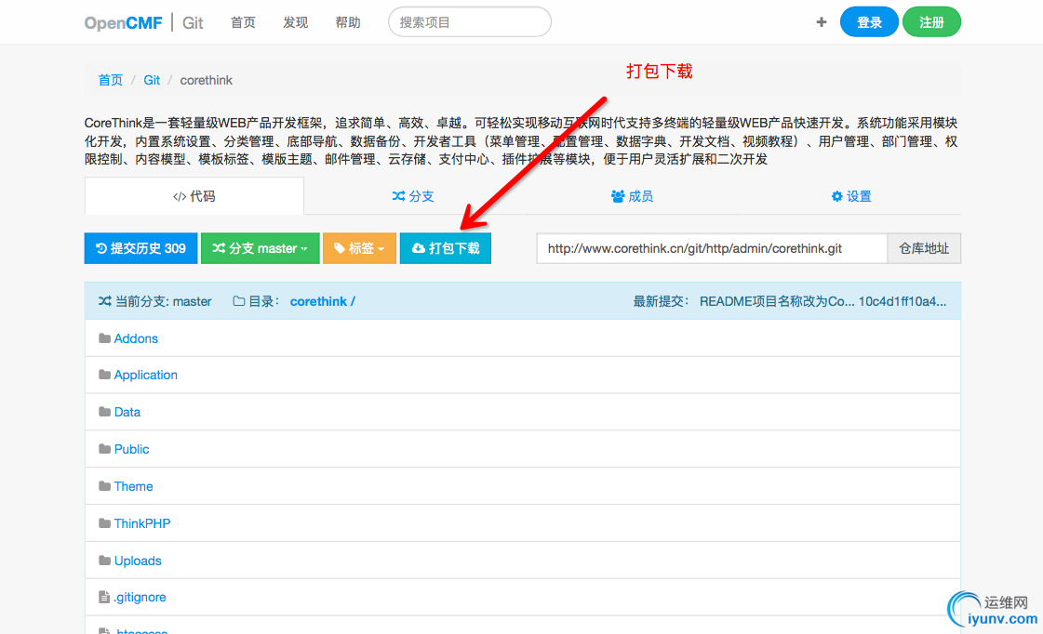Open 发现 in the top navigation
Viewport: 1043px width, 634px height.
295,22
